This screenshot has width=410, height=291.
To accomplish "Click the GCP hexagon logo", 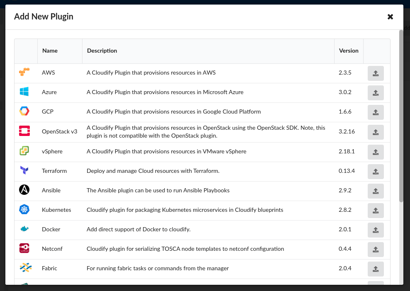I will pos(24,111).
